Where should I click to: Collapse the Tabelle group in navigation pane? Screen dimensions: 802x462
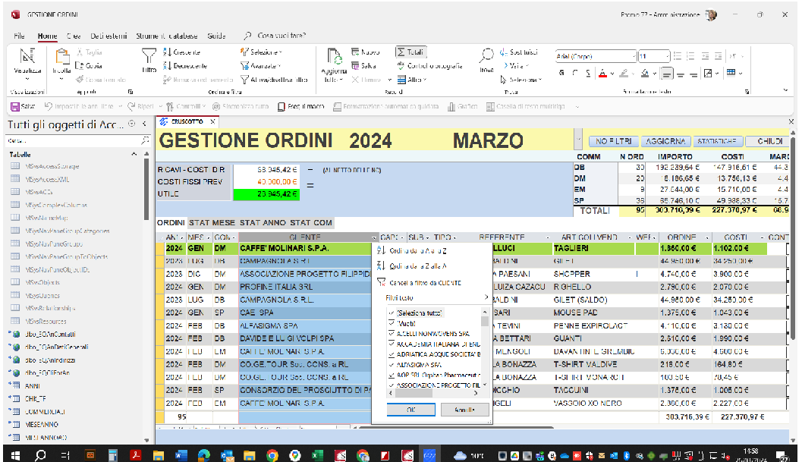coord(134,154)
